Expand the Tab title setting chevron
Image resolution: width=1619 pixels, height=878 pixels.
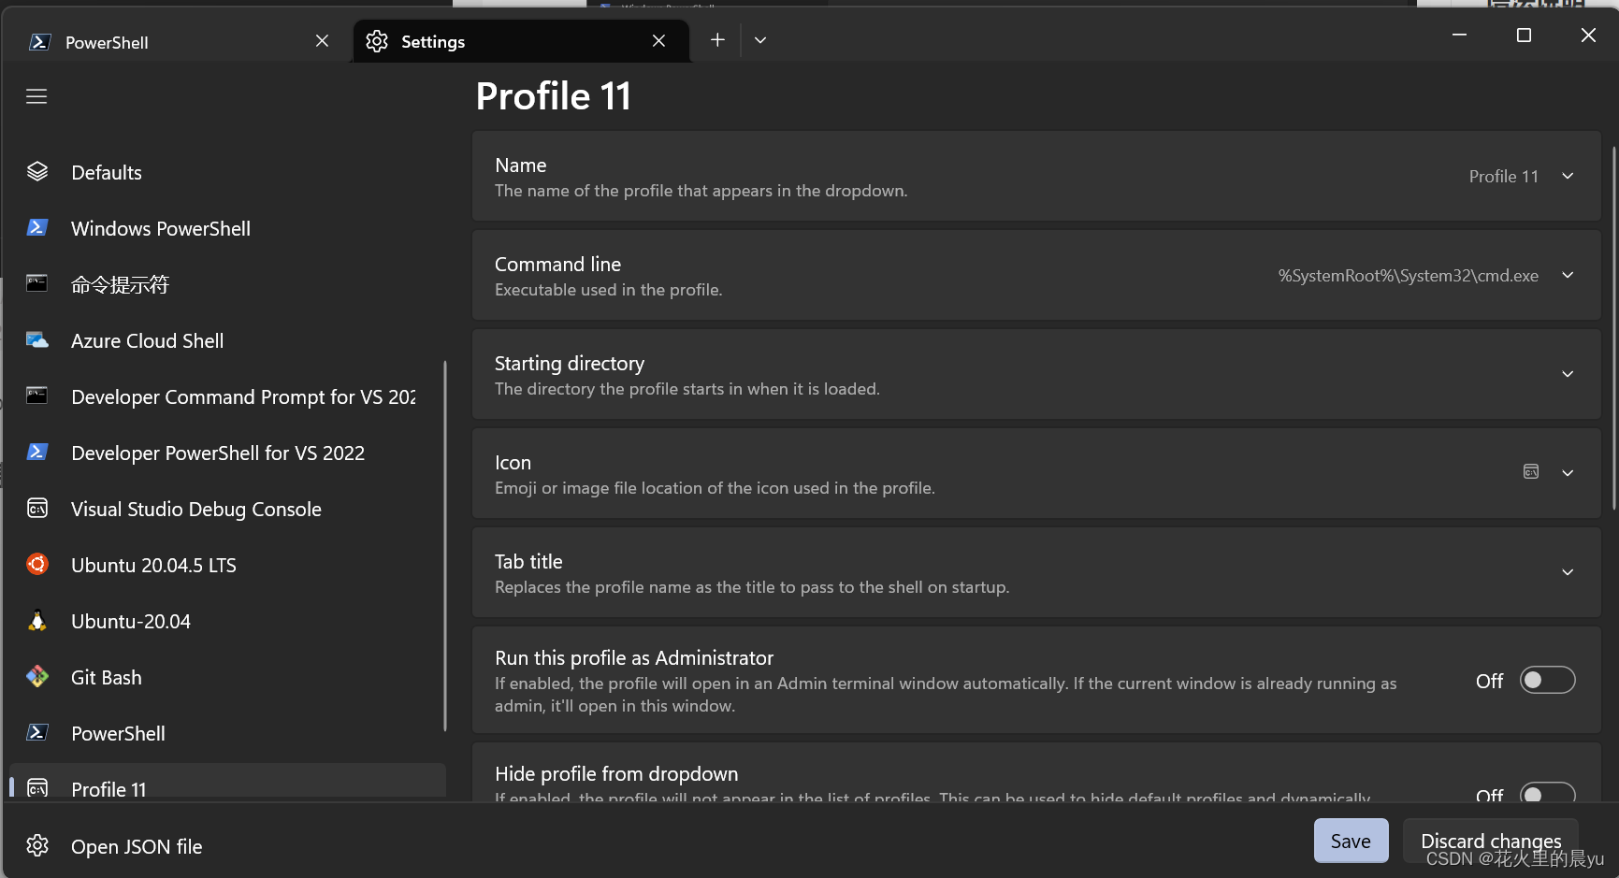(1568, 572)
